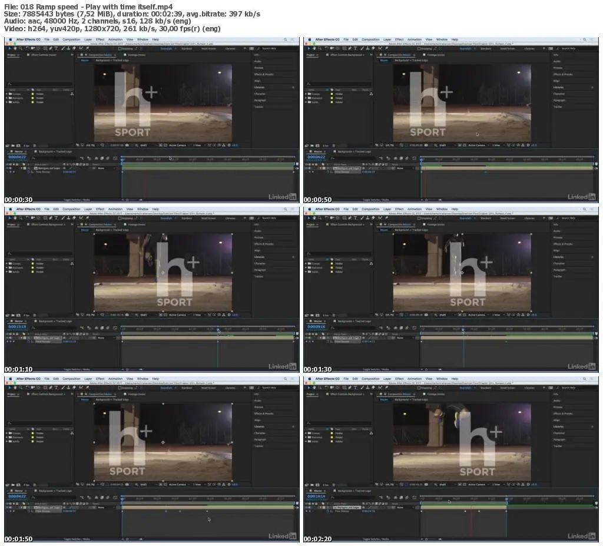Image resolution: width=603 pixels, height=546 pixels.
Task: Switch to the Project tab in the 00:00:30 frame
Action: click(11, 55)
